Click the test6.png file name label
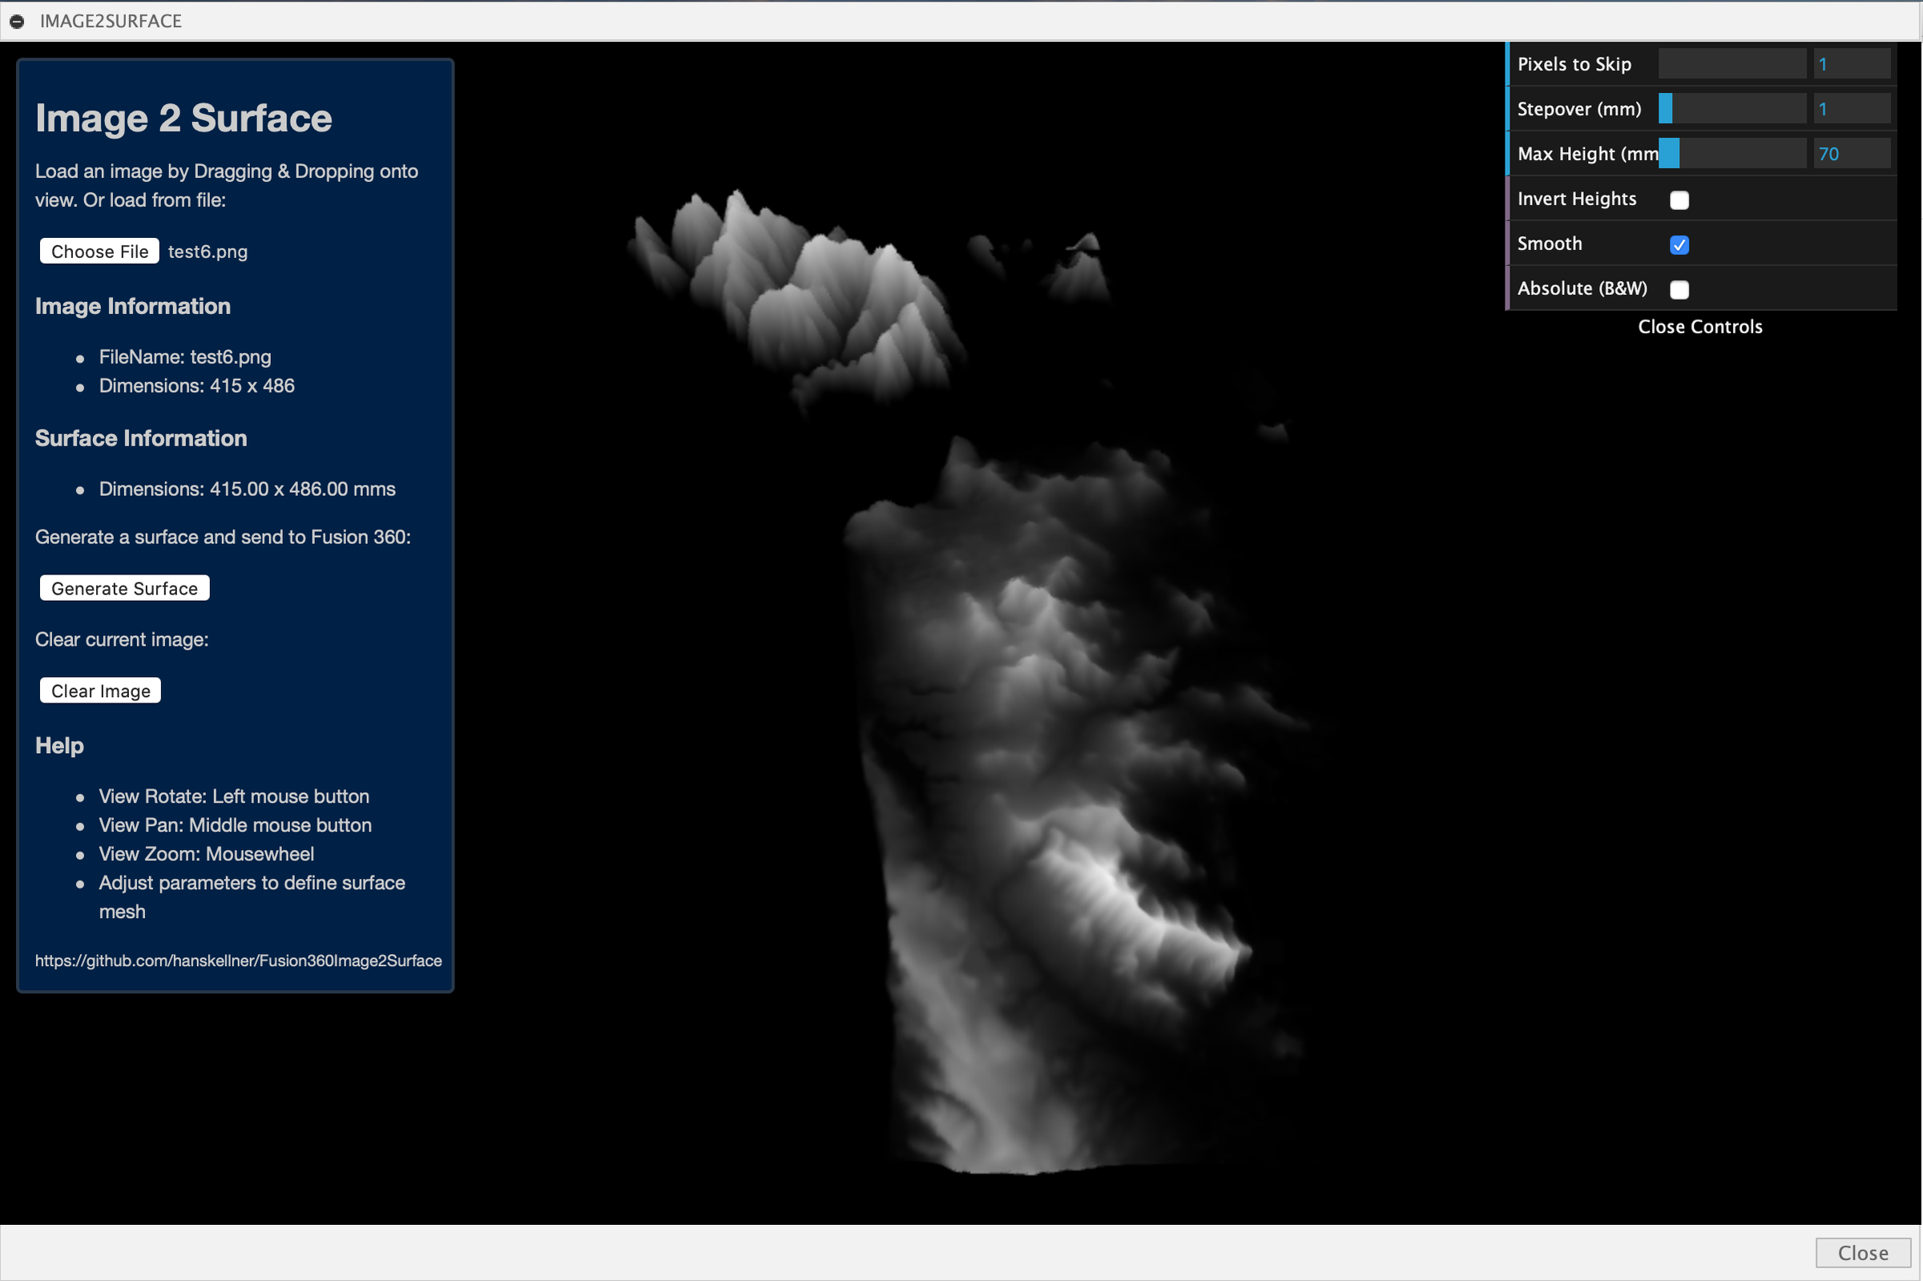The height and width of the screenshot is (1281, 1923). click(x=208, y=252)
